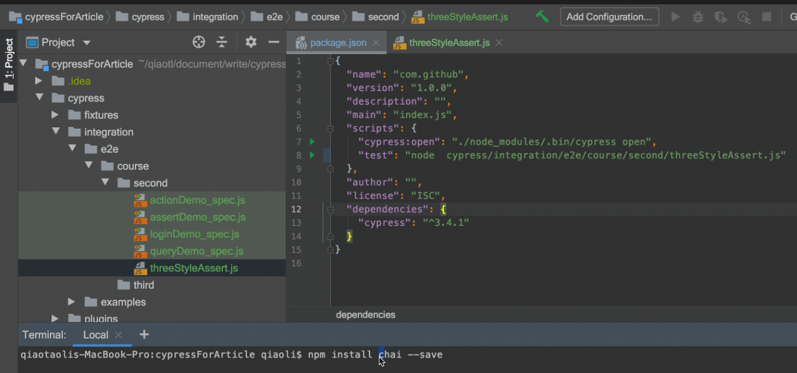
Task: Collapse the second folder
Action: pos(105,183)
